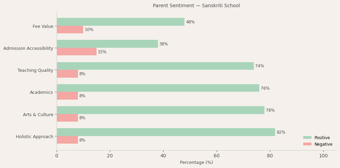Viewport: 340px width, 168px height.
Task: Click the Teaching Quality axis label
Action: pyautogui.click(x=35, y=70)
